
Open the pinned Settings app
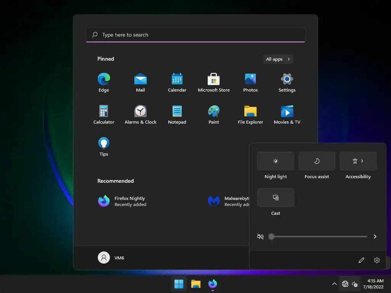click(x=287, y=82)
